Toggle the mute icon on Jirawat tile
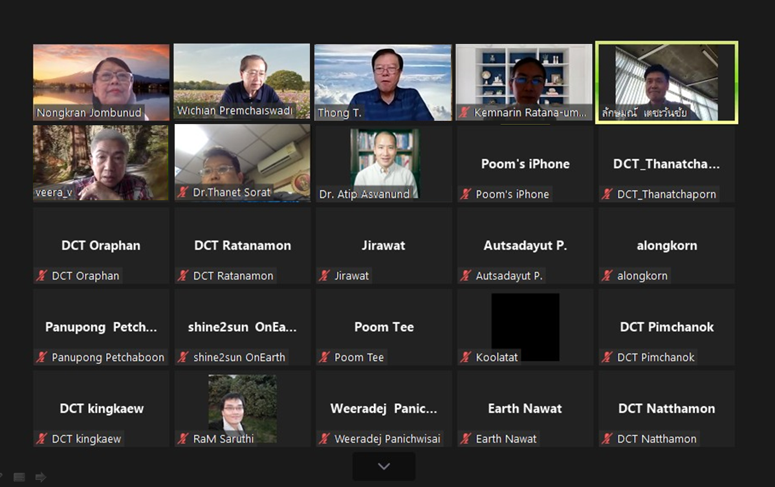This screenshot has height=487, width=775. [325, 275]
